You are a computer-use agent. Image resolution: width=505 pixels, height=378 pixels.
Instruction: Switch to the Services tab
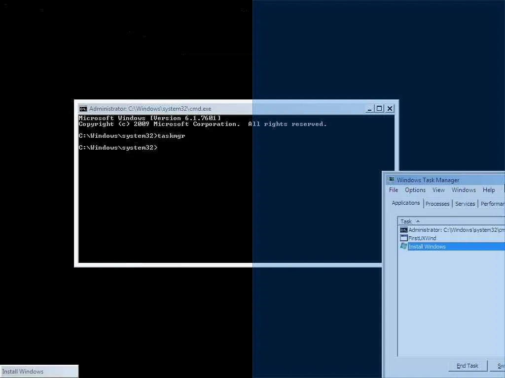tap(465, 204)
